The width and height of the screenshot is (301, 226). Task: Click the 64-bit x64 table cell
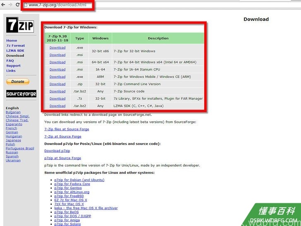(x=100, y=62)
